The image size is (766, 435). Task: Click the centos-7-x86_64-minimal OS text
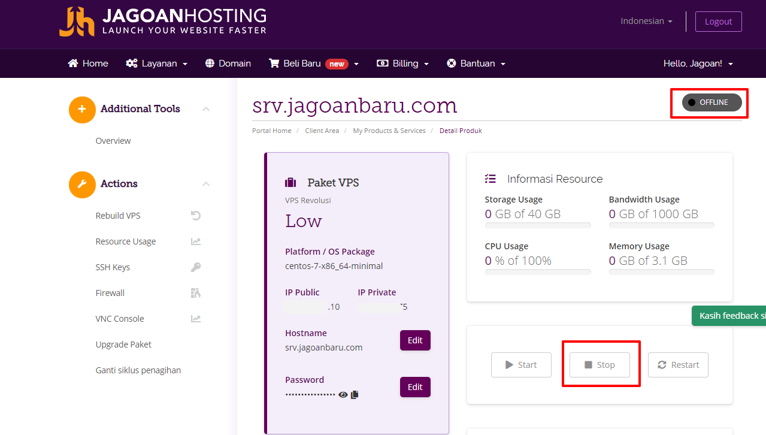coord(334,266)
